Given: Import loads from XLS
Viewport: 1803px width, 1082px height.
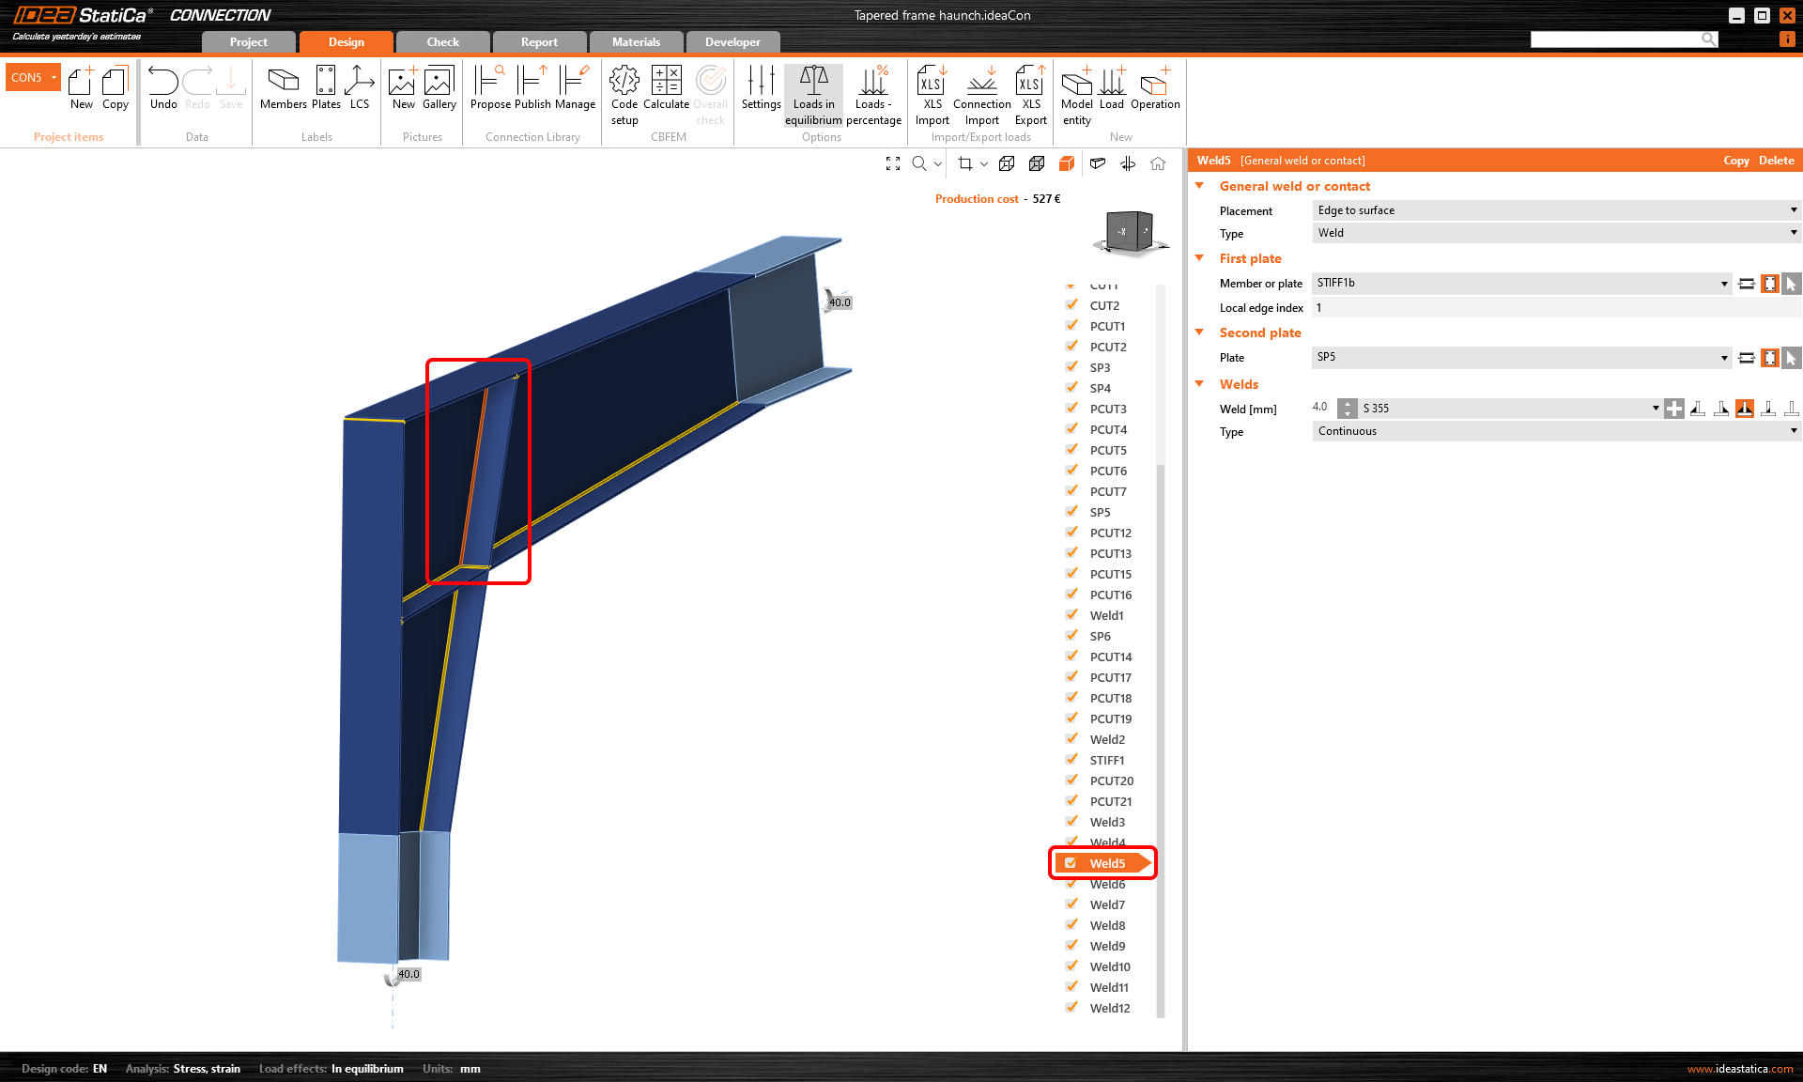Looking at the screenshot, I should pyautogui.click(x=931, y=94).
